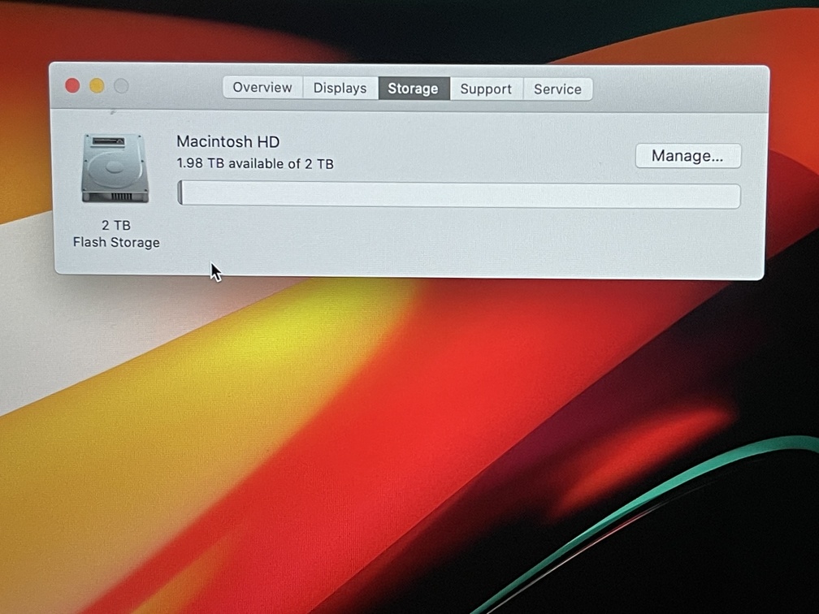Go to the Support tab
This screenshot has height=614, width=819.
click(x=486, y=89)
